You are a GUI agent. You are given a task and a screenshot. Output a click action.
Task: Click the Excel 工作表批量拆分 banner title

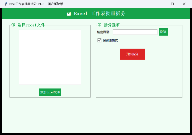point(100,14)
